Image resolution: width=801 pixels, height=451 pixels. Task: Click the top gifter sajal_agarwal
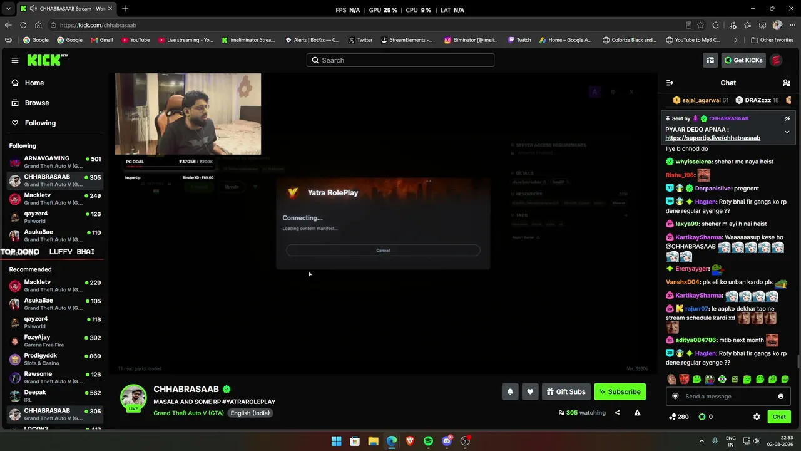pyautogui.click(x=700, y=100)
